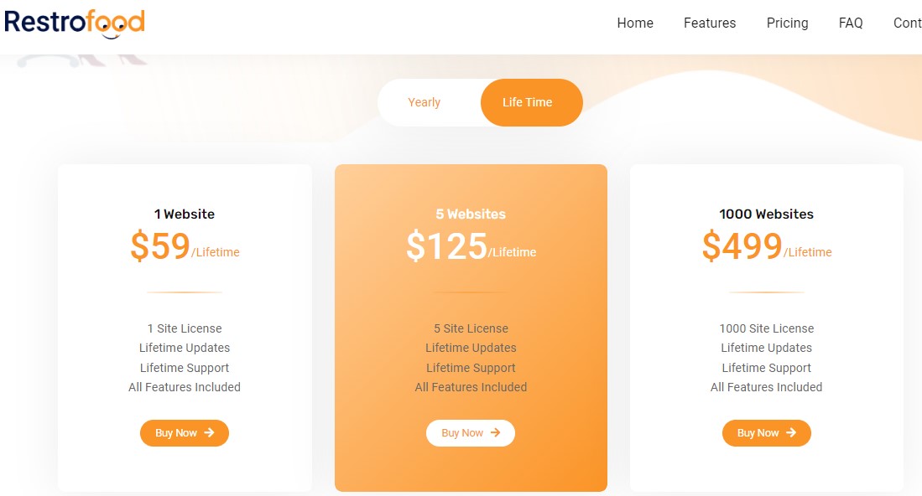This screenshot has height=496, width=922.
Task: Click the 1000 Websites plan title
Action: (x=766, y=214)
